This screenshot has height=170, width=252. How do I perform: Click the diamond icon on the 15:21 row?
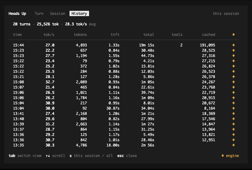pos(233,77)
